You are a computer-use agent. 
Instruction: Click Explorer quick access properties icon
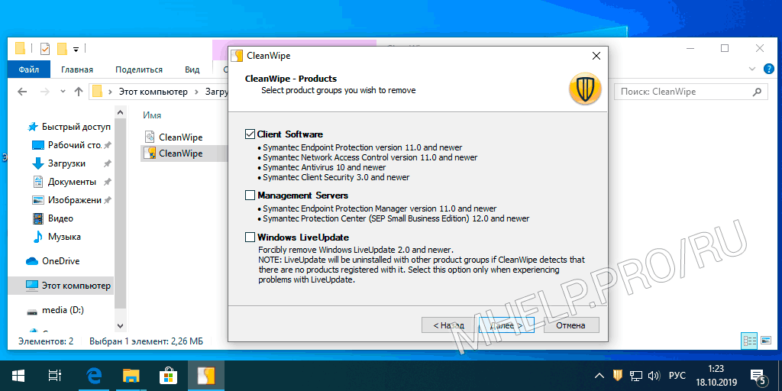45,49
